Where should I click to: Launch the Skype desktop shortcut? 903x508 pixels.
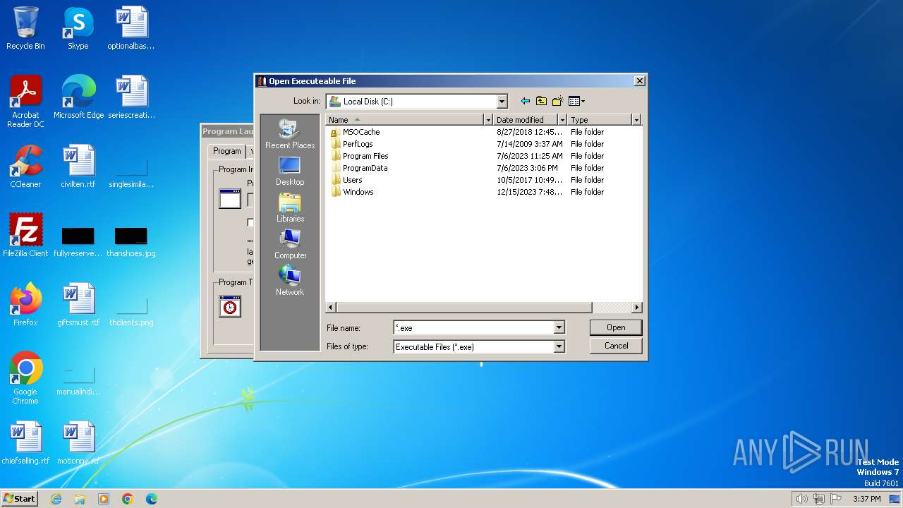coord(78,29)
